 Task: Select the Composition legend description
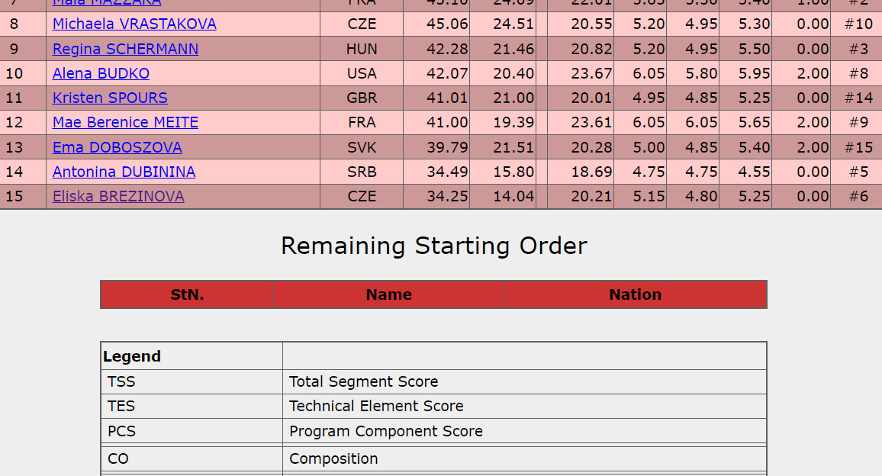[333, 458]
